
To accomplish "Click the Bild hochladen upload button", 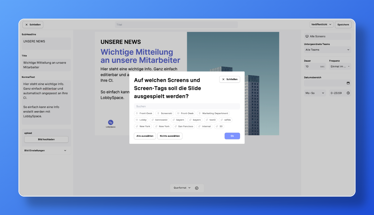I will [x=46, y=139].
